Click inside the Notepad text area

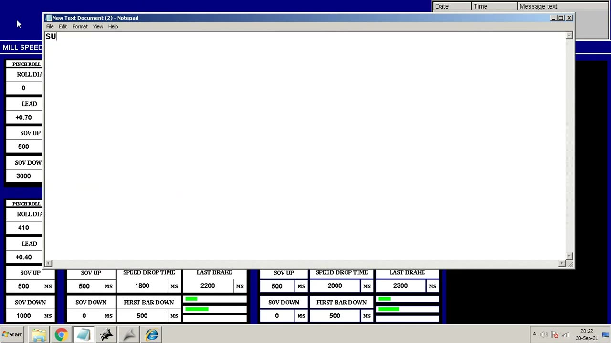point(305,146)
